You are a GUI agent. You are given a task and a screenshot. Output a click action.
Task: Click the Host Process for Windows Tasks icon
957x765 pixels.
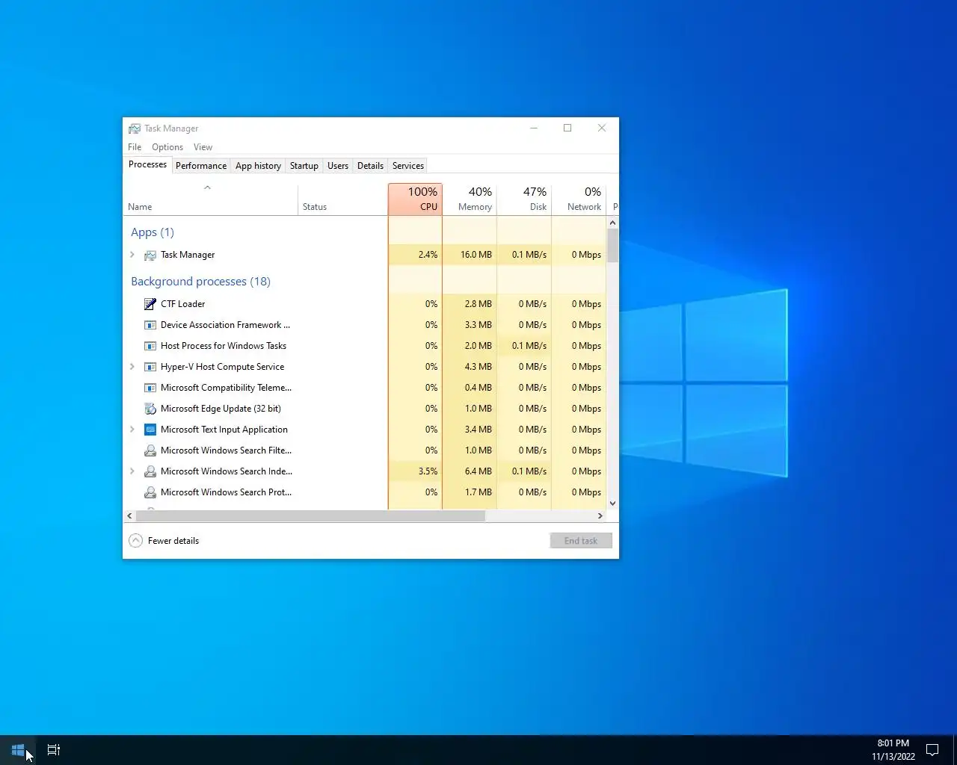pyautogui.click(x=150, y=346)
